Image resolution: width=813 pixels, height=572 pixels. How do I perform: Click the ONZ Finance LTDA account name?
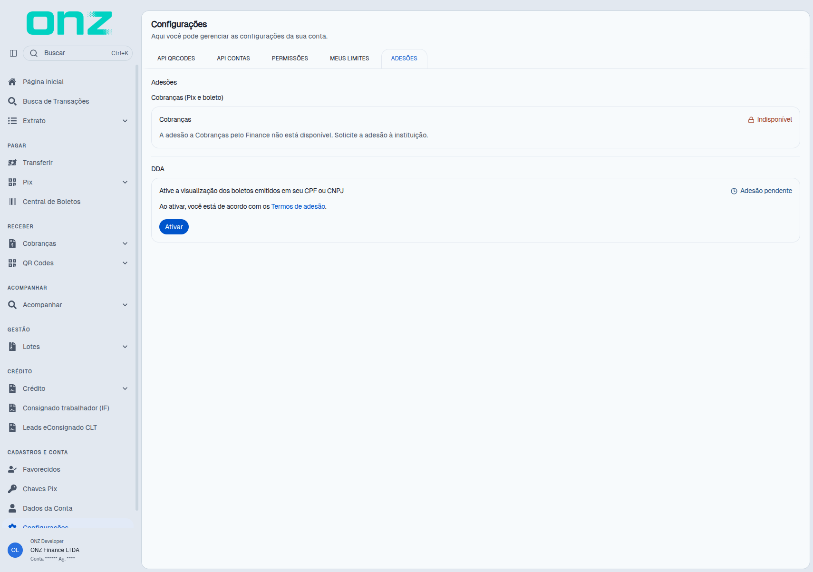[x=55, y=550]
